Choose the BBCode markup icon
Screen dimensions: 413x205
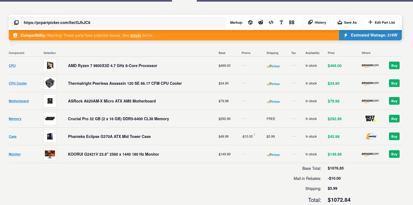pos(292,23)
